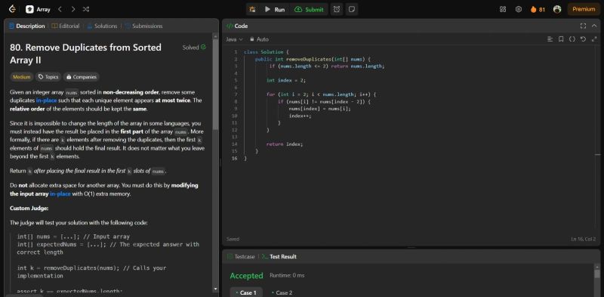The height and width of the screenshot is (297, 604).
Task: Format code with the align lines icon
Action: [550, 39]
